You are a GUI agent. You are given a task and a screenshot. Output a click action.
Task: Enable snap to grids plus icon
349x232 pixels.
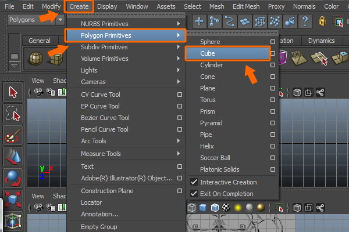pos(199,21)
